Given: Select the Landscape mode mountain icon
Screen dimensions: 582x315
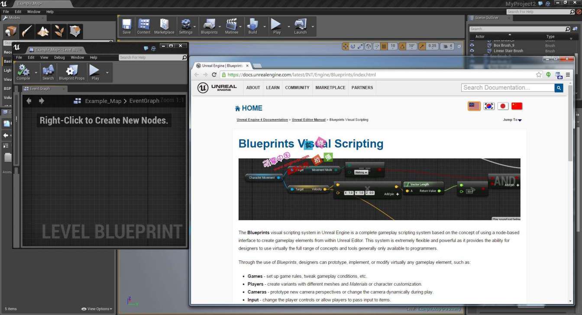Looking at the screenshot, I should coord(43,31).
